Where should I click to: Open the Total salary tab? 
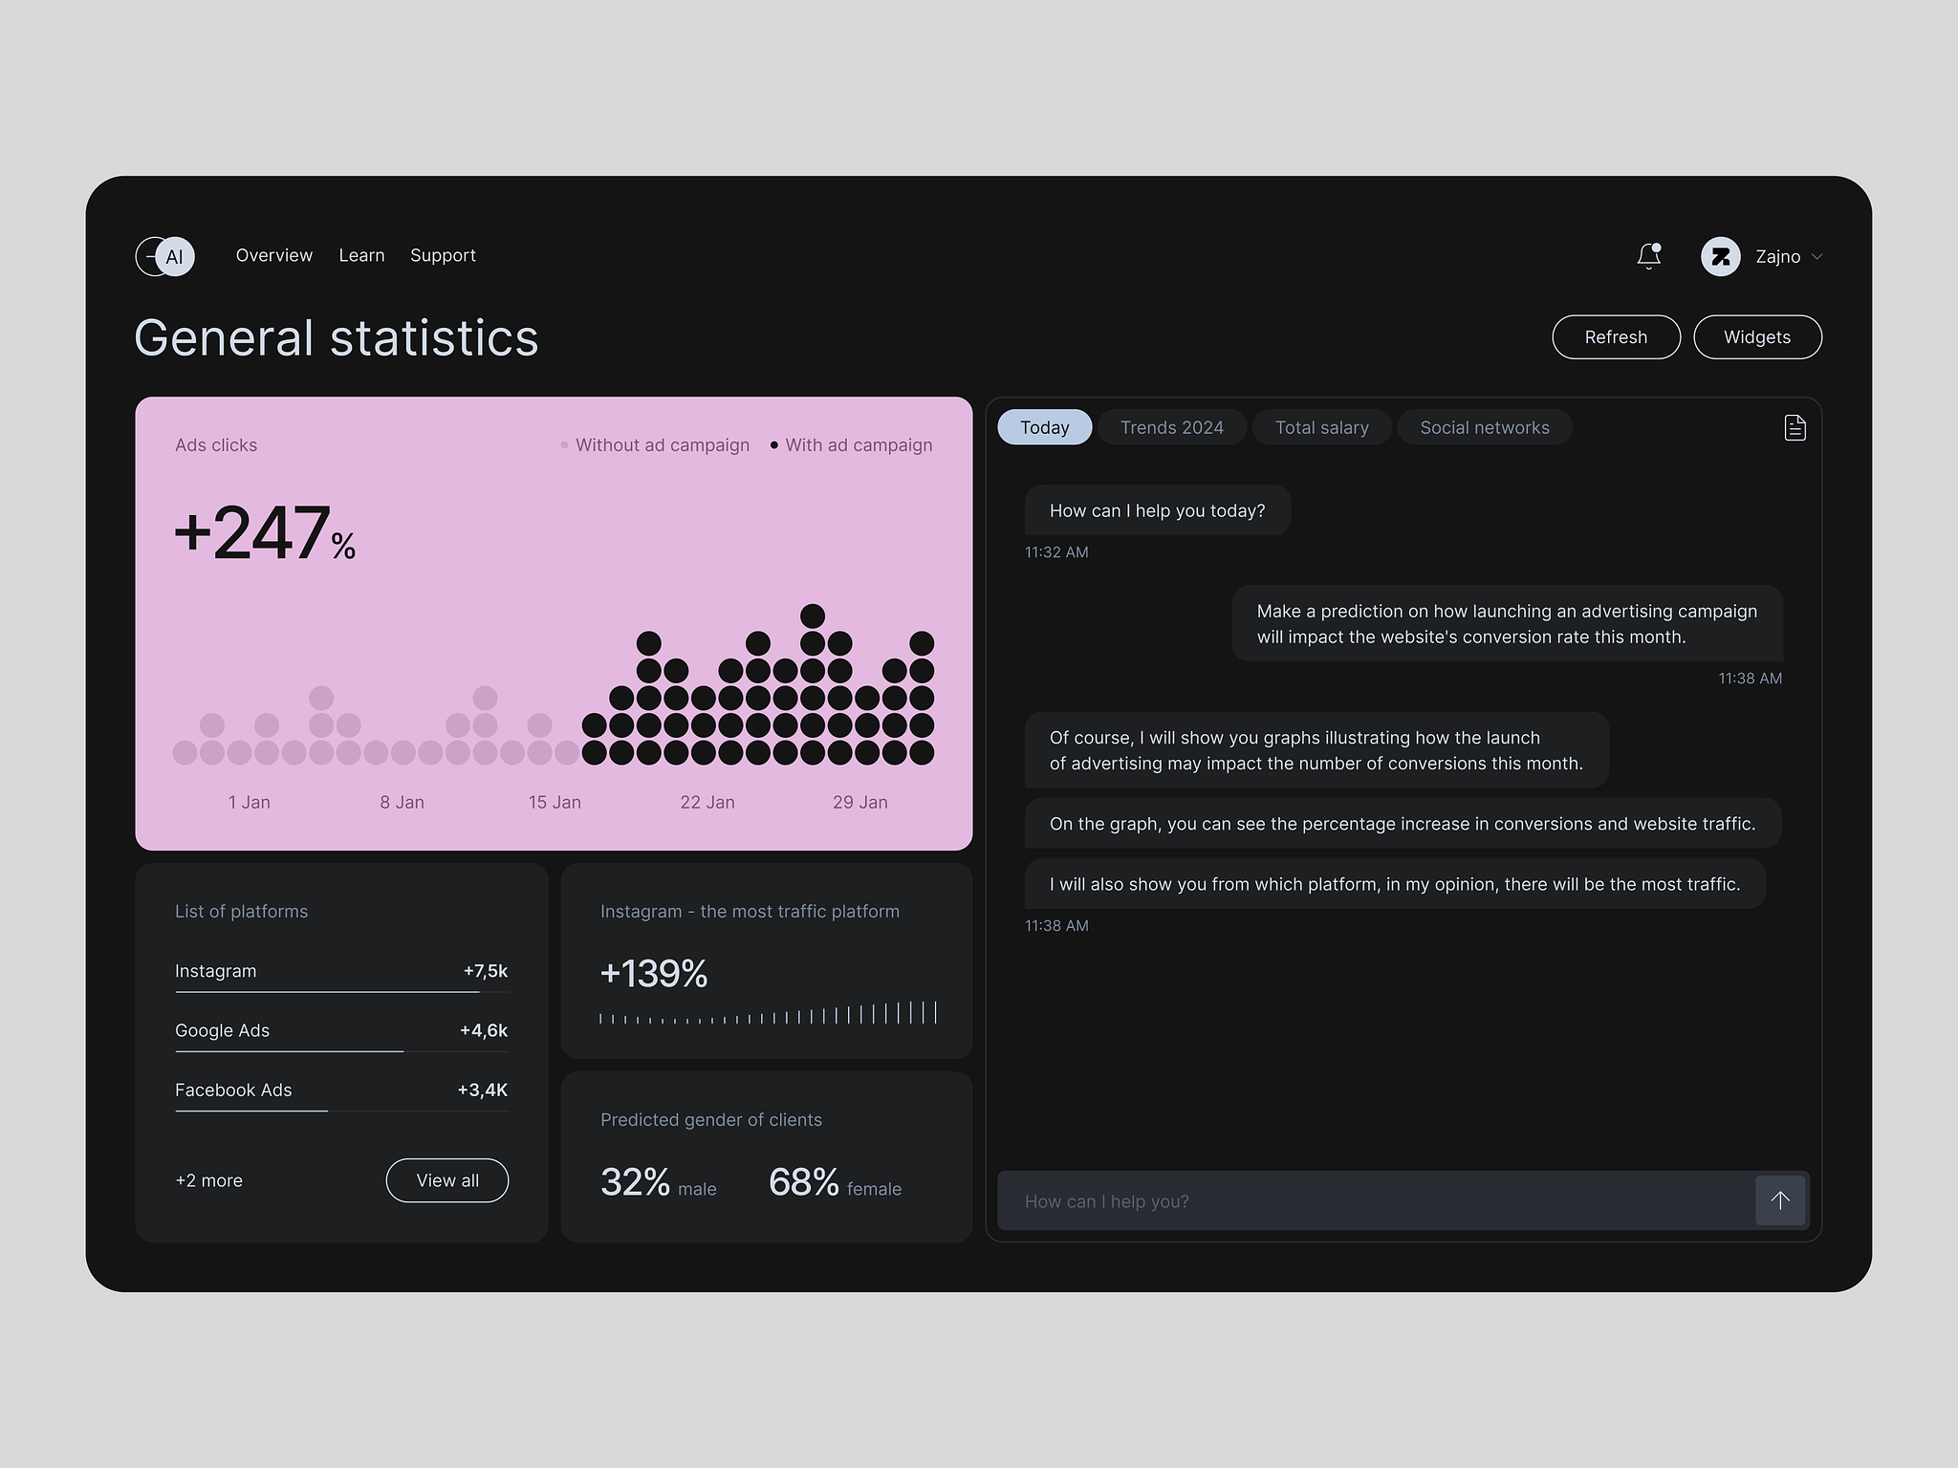tap(1322, 427)
